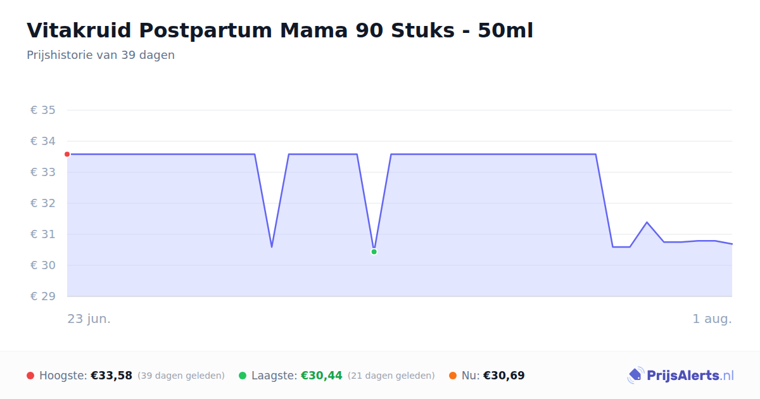Click the € 32 axis label
This screenshot has height=399, width=760.
[43, 203]
